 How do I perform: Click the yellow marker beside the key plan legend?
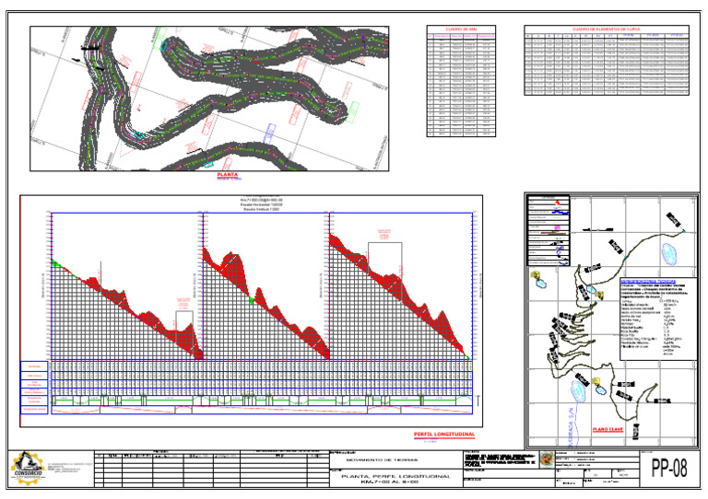pos(536,274)
